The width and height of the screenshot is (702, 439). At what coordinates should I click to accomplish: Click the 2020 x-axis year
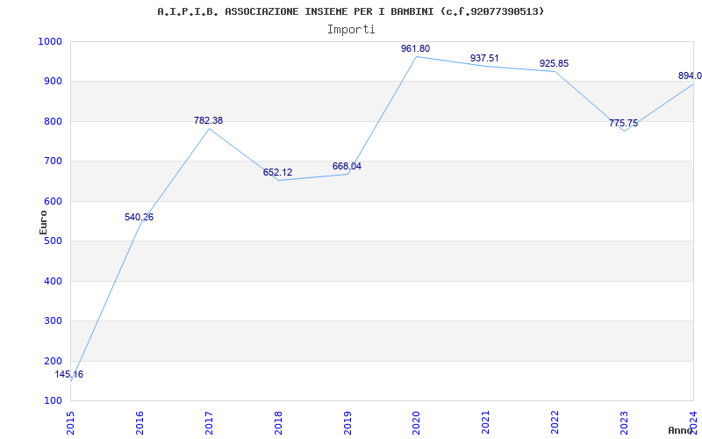click(416, 423)
